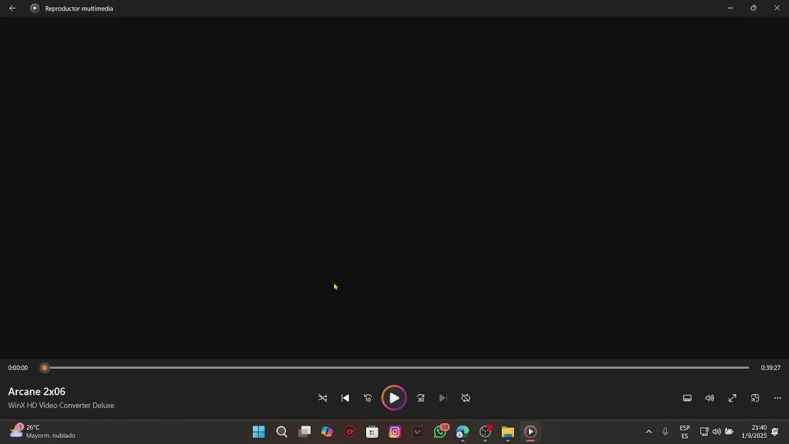789x444 pixels.
Task: Click the black video display area
Action: (394, 188)
